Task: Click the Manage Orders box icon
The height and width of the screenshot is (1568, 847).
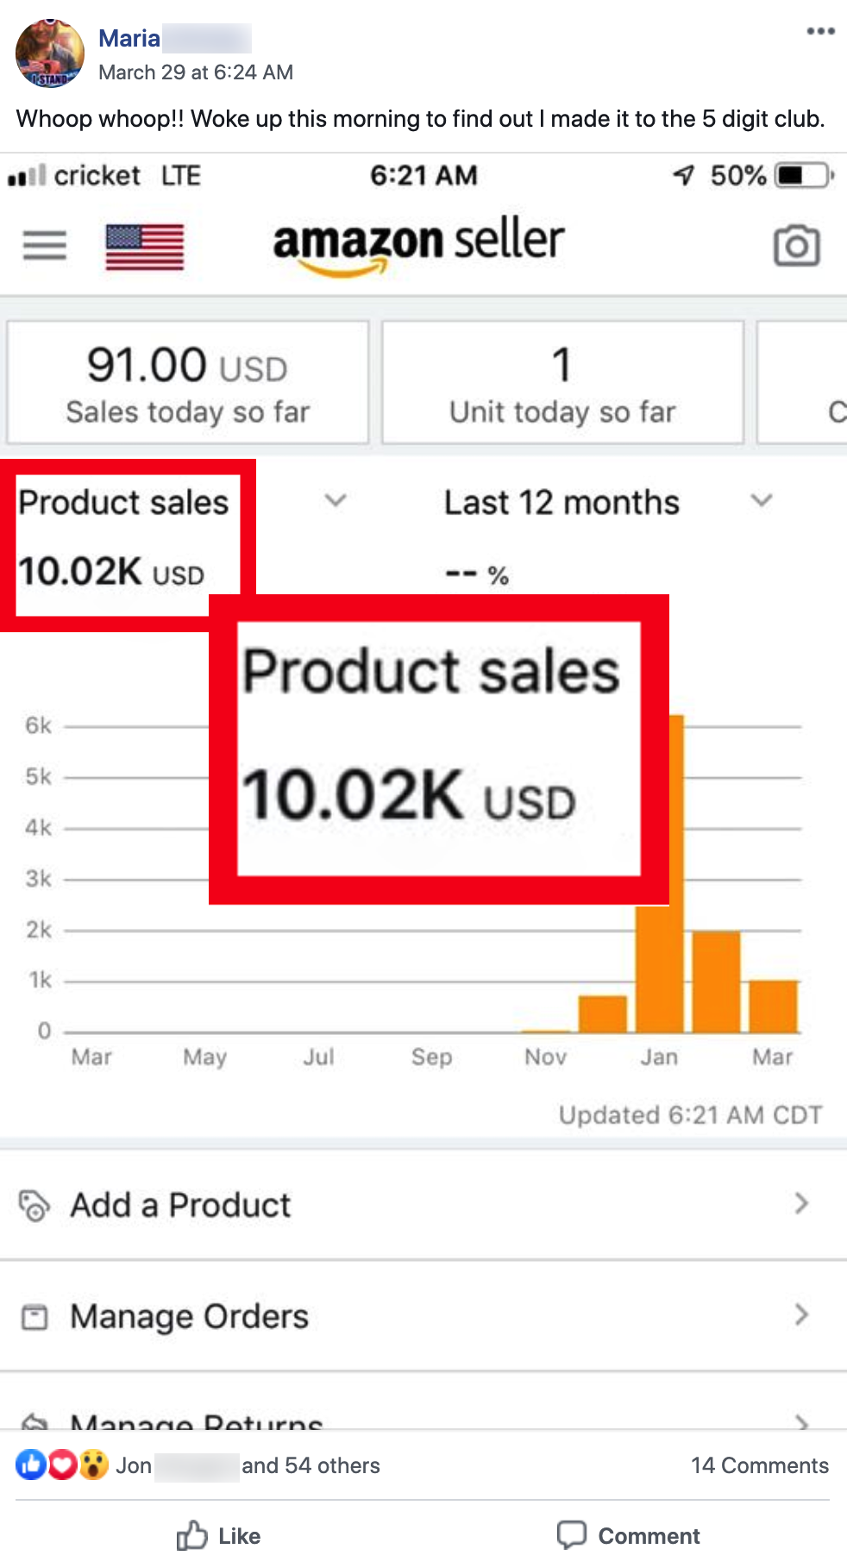Action: pos(35,1317)
